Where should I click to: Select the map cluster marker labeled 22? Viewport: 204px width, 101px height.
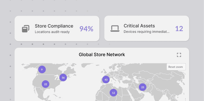pyautogui.click(x=46, y=84)
